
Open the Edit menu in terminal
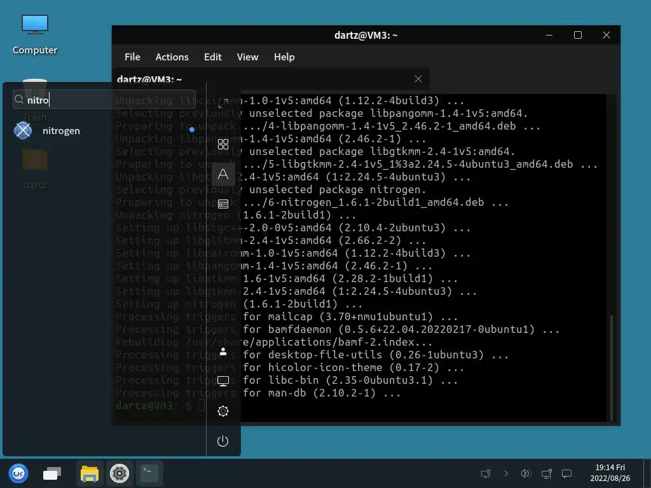212,57
